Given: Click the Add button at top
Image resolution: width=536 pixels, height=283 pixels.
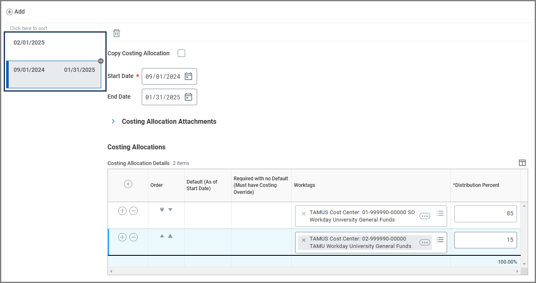Looking at the screenshot, I should 16,12.
